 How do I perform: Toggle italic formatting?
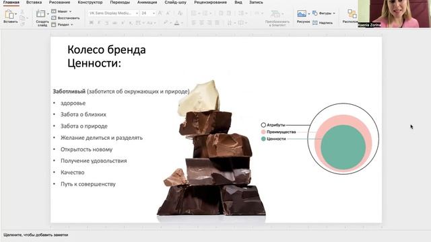click(x=99, y=23)
